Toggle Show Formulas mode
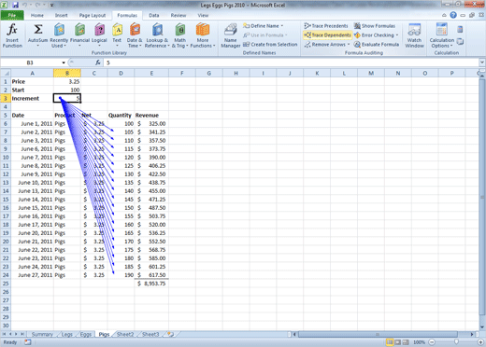The height and width of the screenshot is (347, 486). pos(375,26)
